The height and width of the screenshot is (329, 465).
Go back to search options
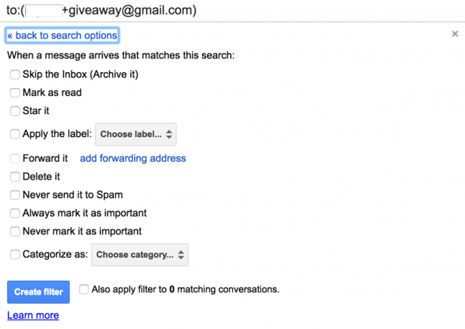coord(62,36)
